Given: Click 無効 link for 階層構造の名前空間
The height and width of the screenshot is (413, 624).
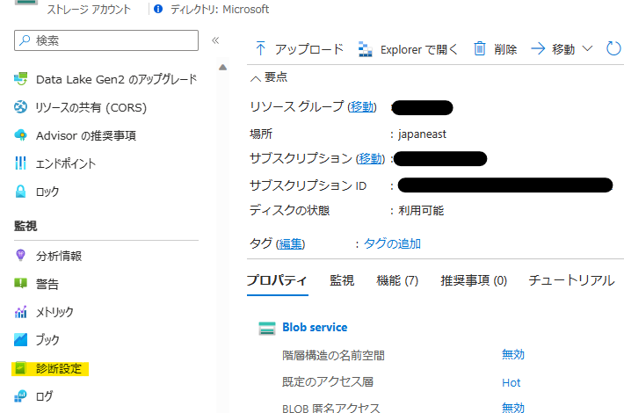Looking at the screenshot, I should point(513,354).
